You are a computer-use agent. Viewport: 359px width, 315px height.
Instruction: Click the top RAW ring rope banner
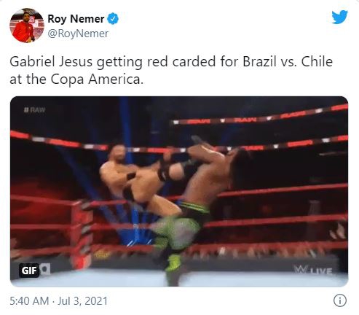(x=260, y=117)
